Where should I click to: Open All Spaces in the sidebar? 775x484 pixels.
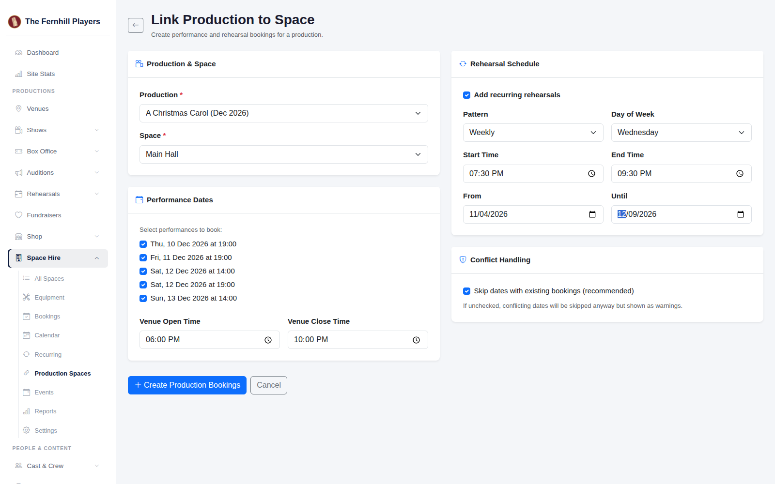49,279
